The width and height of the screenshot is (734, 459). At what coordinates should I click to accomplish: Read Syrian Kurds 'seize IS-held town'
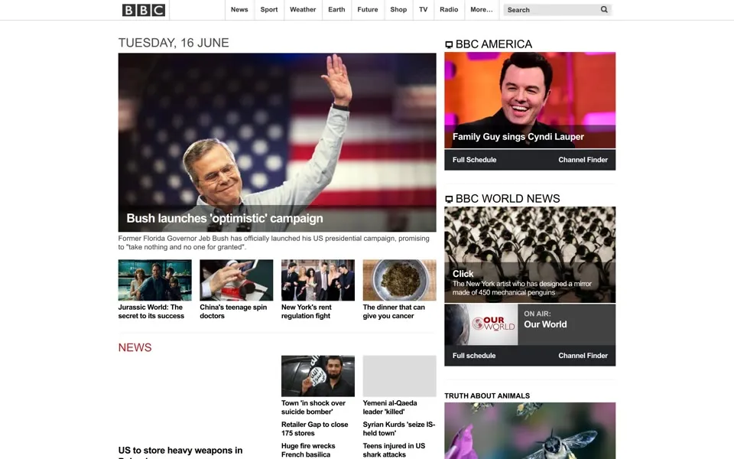pyautogui.click(x=399, y=428)
